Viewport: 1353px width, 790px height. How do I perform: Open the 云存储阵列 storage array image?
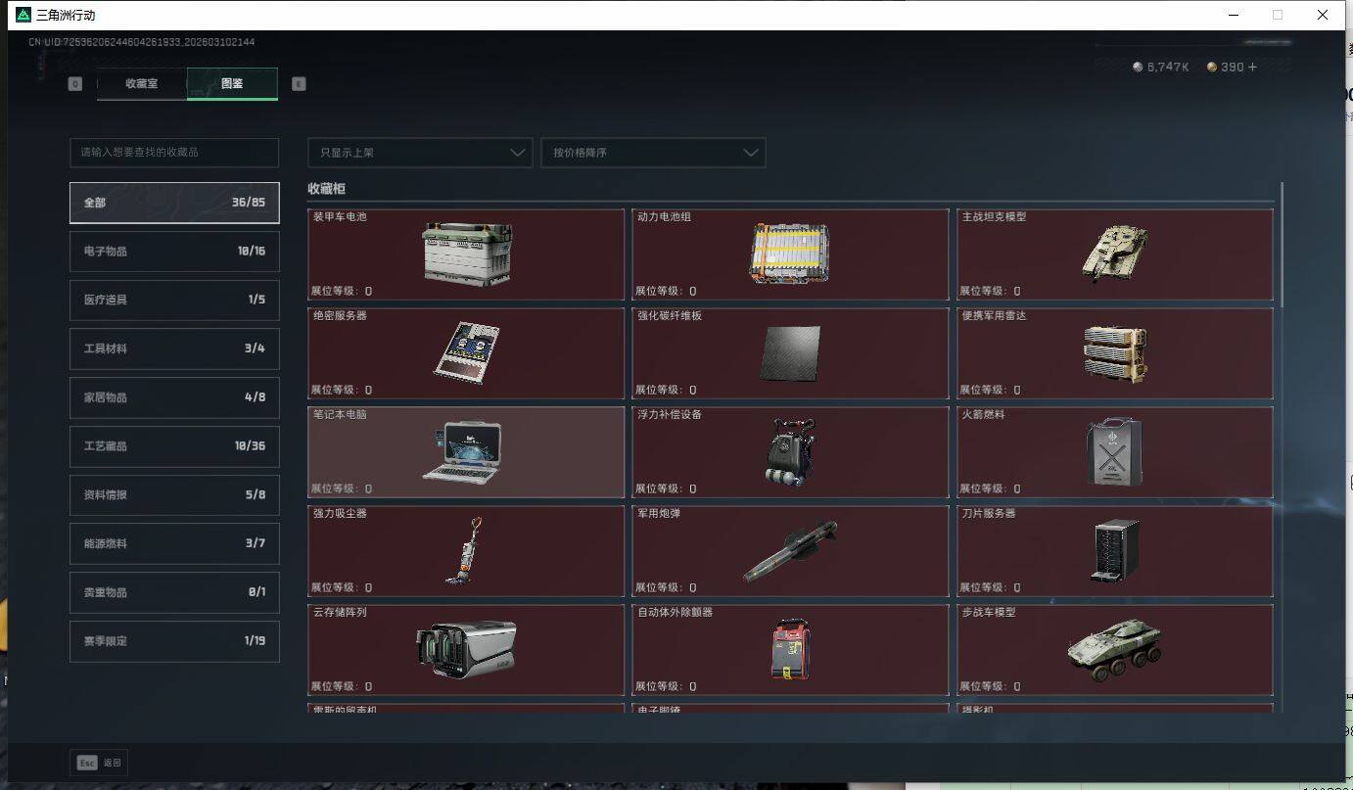[x=466, y=649]
